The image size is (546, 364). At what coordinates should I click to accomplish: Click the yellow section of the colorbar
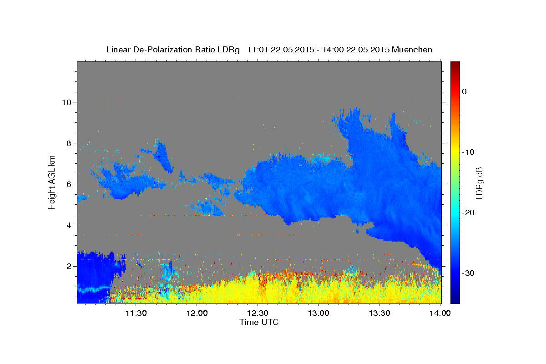455,150
